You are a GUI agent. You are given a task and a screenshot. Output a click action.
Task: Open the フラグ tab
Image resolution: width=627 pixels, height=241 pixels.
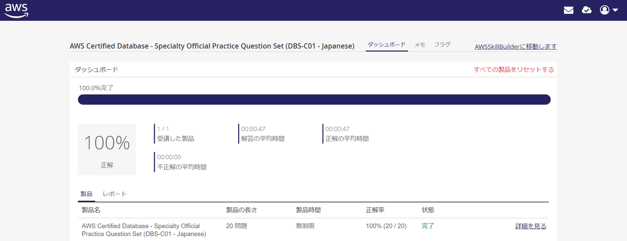click(x=442, y=45)
